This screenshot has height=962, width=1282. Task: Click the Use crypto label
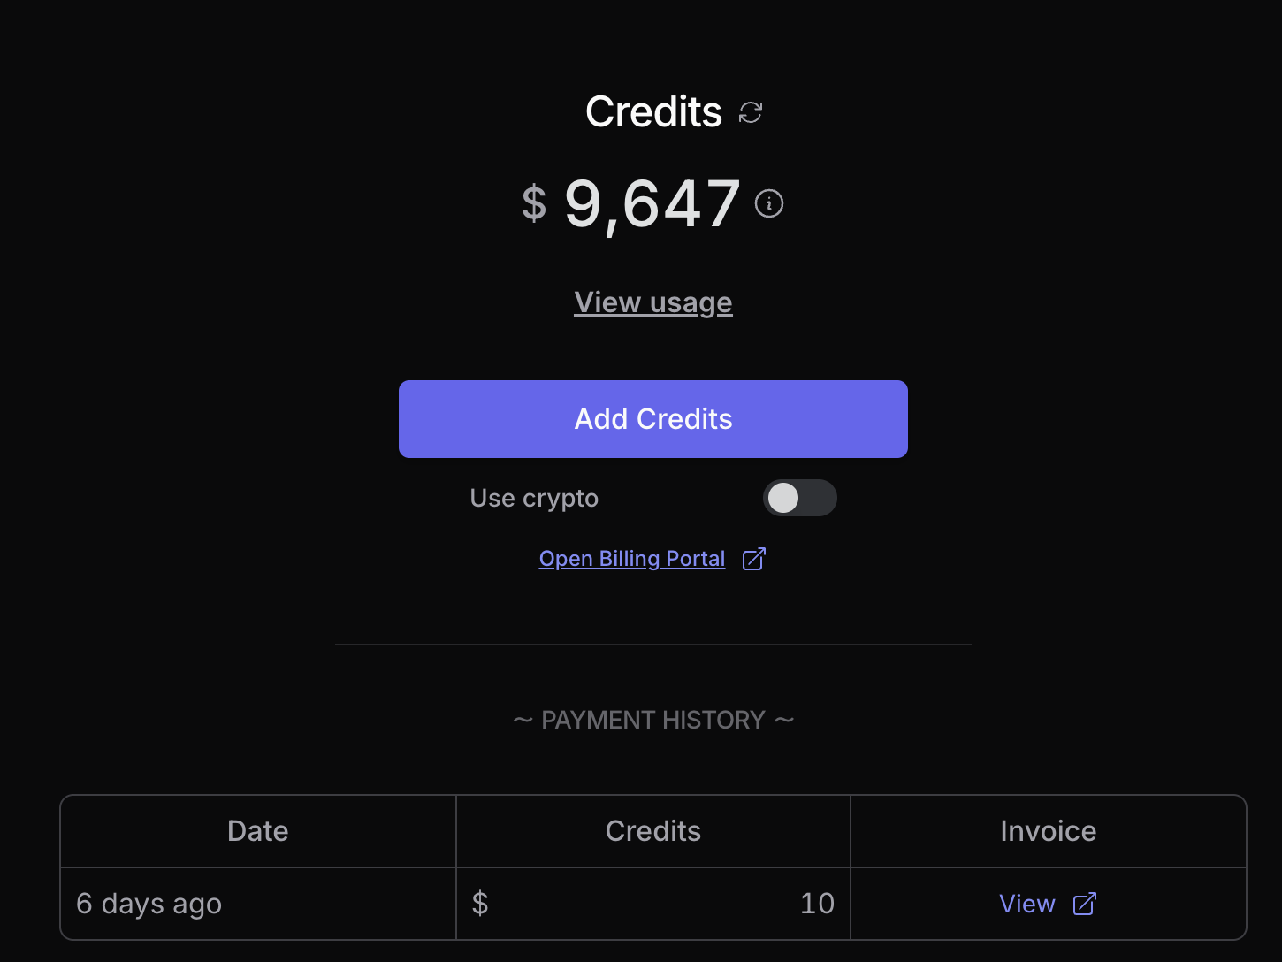[534, 499]
